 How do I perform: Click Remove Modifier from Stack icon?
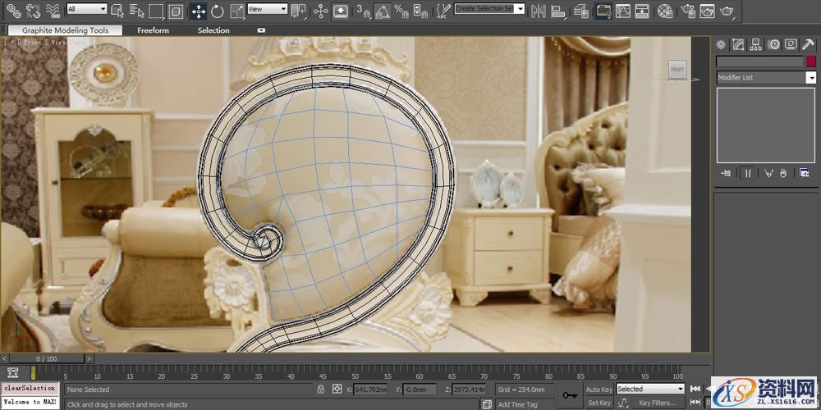pos(783,173)
